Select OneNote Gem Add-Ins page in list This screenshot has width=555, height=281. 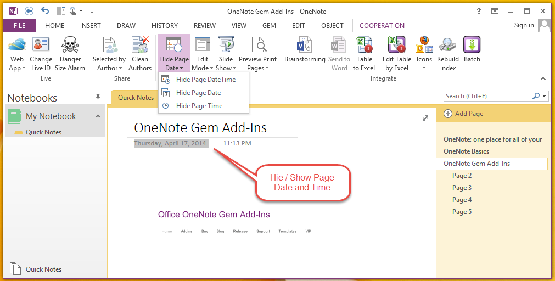(492, 164)
